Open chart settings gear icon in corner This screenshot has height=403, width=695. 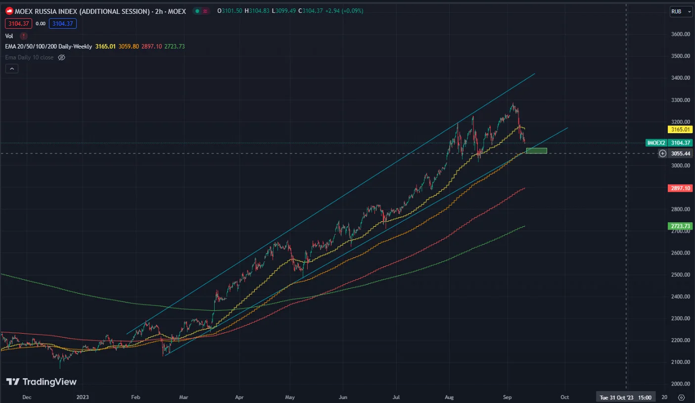click(681, 397)
